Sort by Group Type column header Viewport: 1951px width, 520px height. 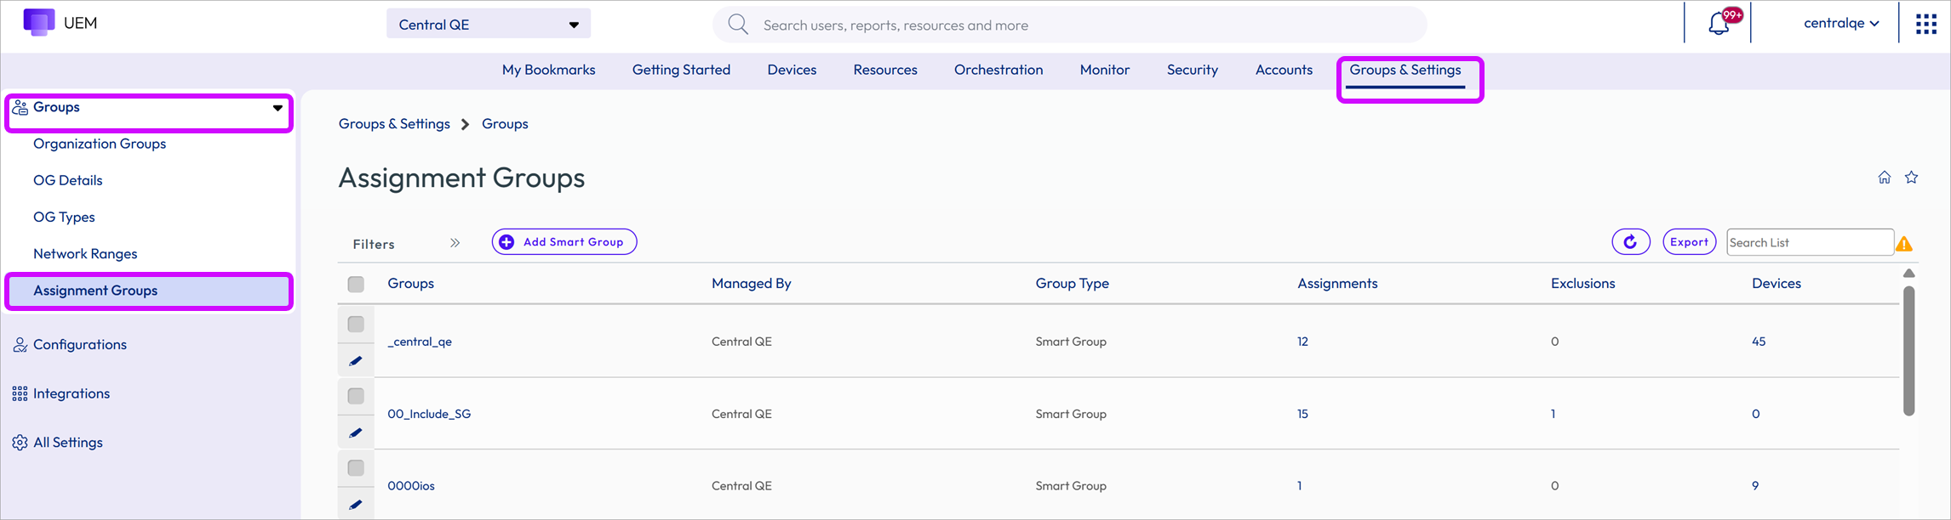pos(1073,284)
